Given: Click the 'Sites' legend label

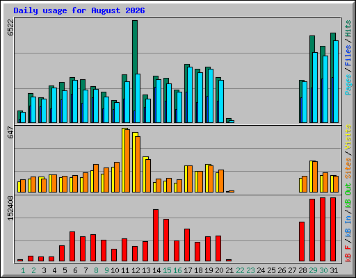Looking at the screenshot, I should pos(348,168).
